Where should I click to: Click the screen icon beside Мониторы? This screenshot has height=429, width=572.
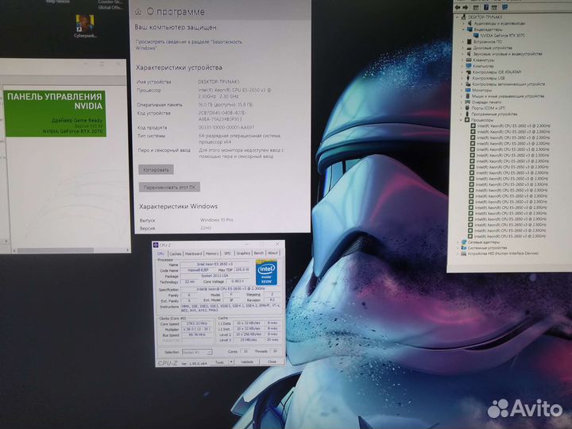(468, 90)
